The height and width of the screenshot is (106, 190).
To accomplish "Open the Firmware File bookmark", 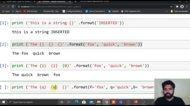I will [x=50, y=11].
